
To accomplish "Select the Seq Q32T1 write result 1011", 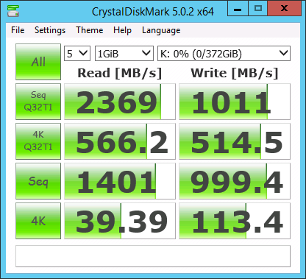I will point(235,102).
